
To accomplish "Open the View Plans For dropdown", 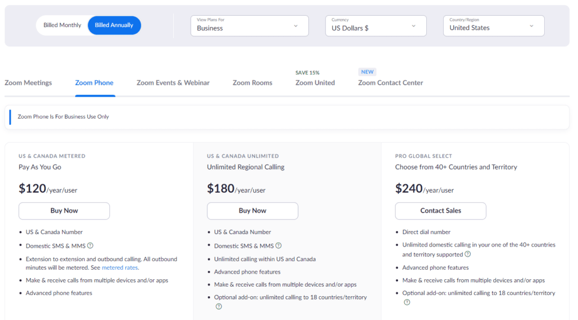I will [249, 26].
